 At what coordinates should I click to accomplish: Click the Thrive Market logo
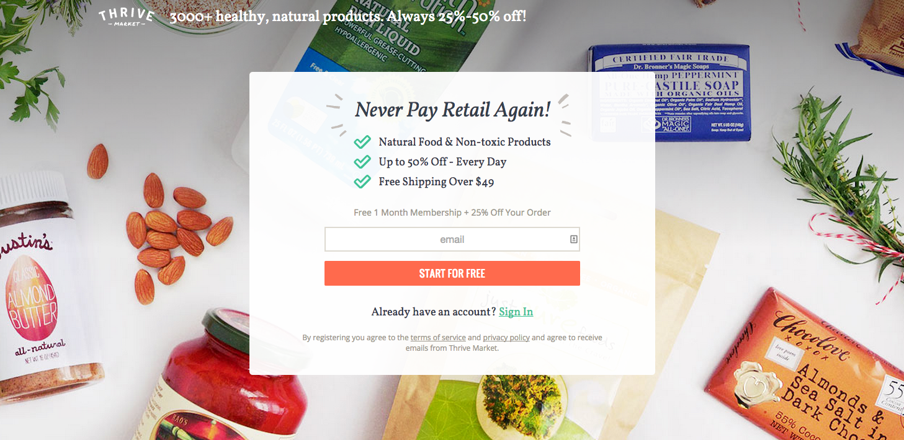point(126,16)
